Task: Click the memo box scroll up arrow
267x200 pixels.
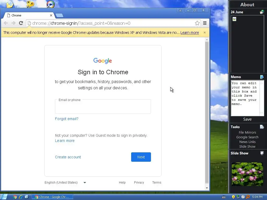Action: pos(261,83)
